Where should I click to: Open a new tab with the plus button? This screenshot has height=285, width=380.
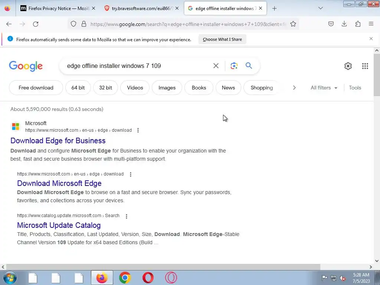pos(274,9)
